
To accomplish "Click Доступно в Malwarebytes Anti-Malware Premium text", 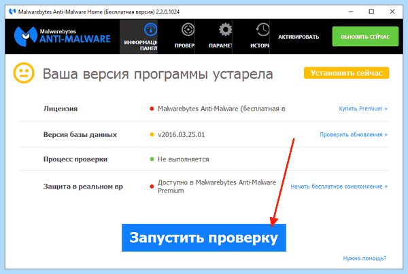I will coord(217,187).
